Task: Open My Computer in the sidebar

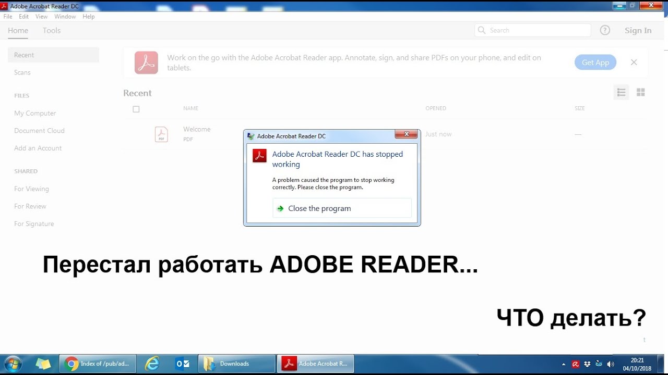Action: tap(35, 113)
